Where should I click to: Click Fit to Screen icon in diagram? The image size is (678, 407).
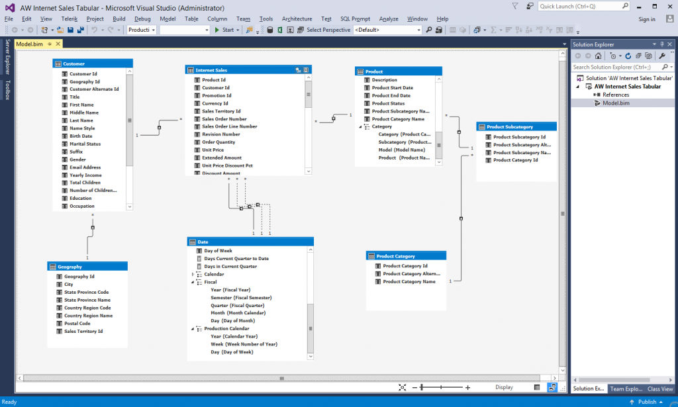coord(402,388)
